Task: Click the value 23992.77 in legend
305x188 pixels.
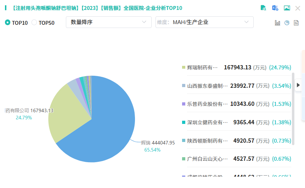Action: point(242,86)
